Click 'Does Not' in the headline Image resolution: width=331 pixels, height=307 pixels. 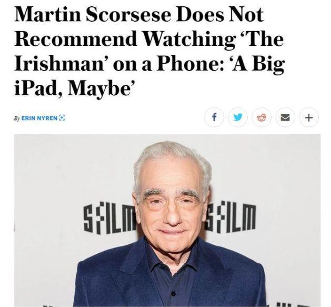(x=220, y=14)
